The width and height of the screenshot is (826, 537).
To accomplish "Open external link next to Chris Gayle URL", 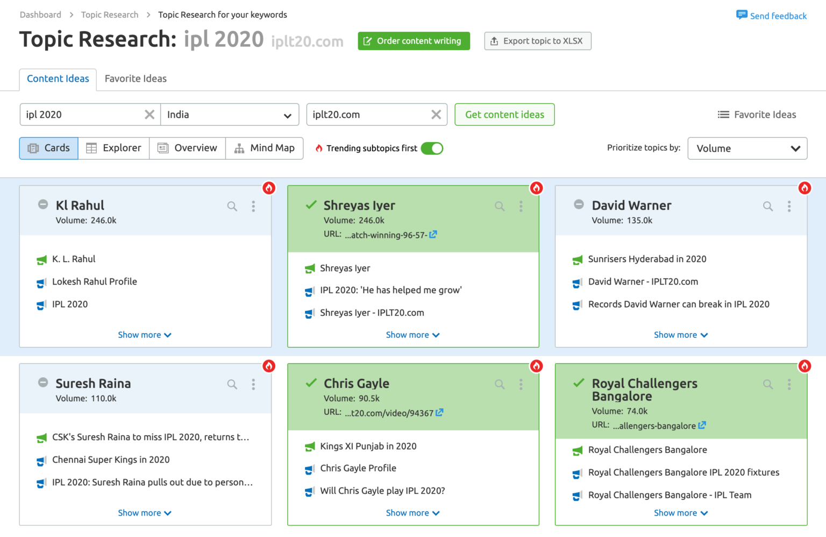I will tap(440, 413).
